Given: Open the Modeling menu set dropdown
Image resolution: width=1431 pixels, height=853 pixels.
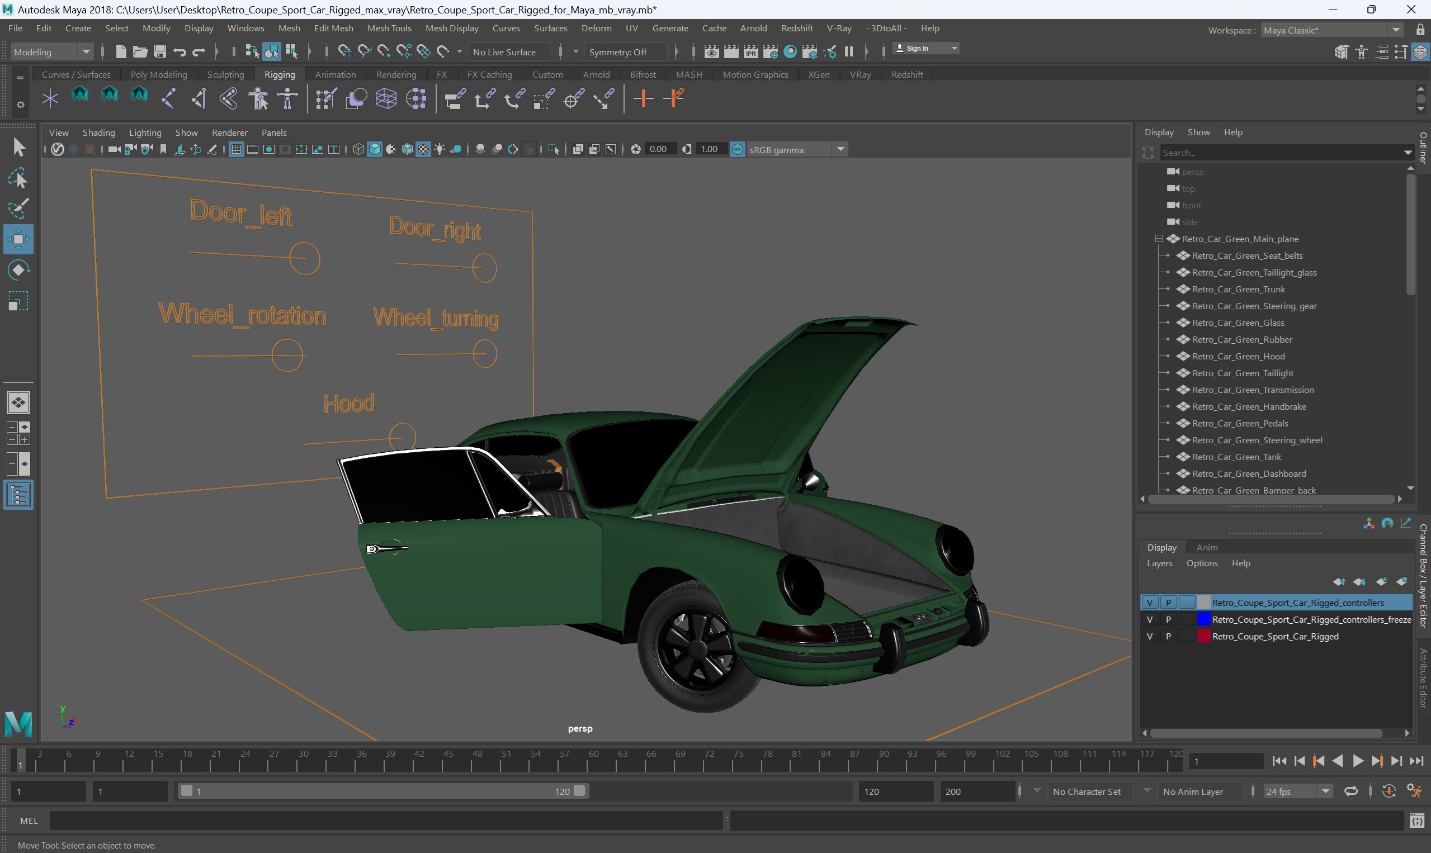Looking at the screenshot, I should [x=52, y=52].
